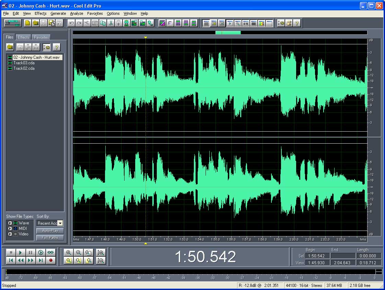The height and width of the screenshot is (290, 385).
Task: Click the 0:15 time display toolbar icon
Action: pyautogui.click(x=246, y=23)
